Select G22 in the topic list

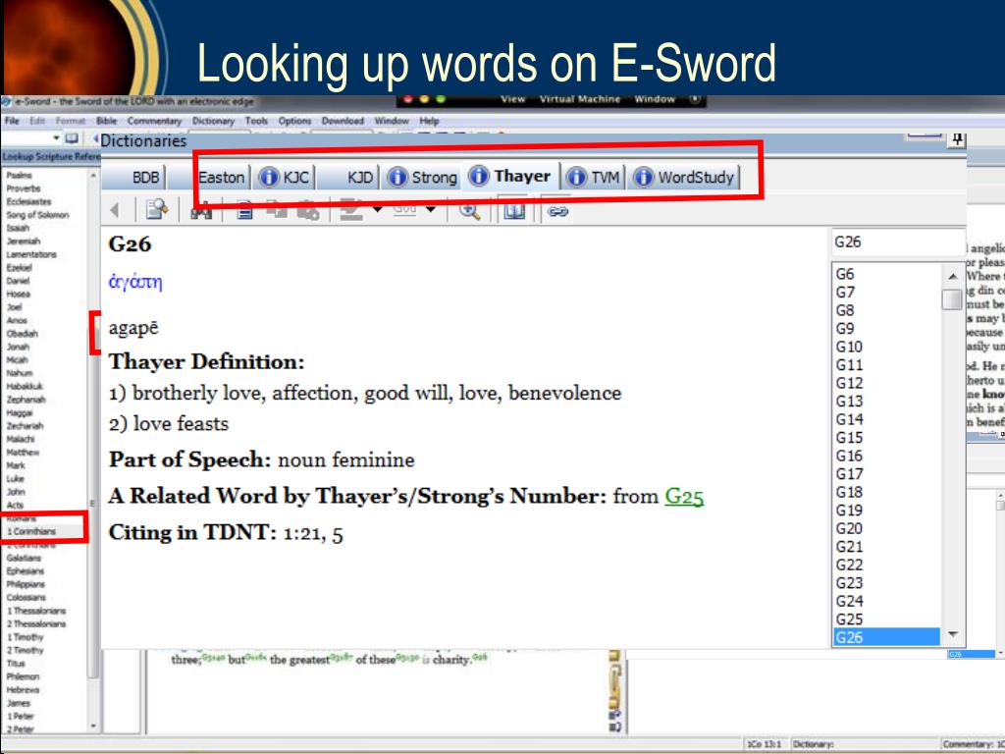point(849,565)
